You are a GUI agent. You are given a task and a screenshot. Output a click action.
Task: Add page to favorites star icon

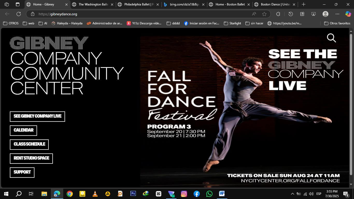(x=264, y=14)
